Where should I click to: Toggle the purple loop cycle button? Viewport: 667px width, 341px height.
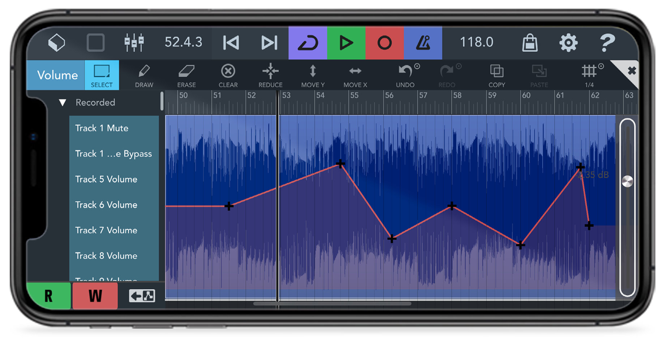point(308,43)
